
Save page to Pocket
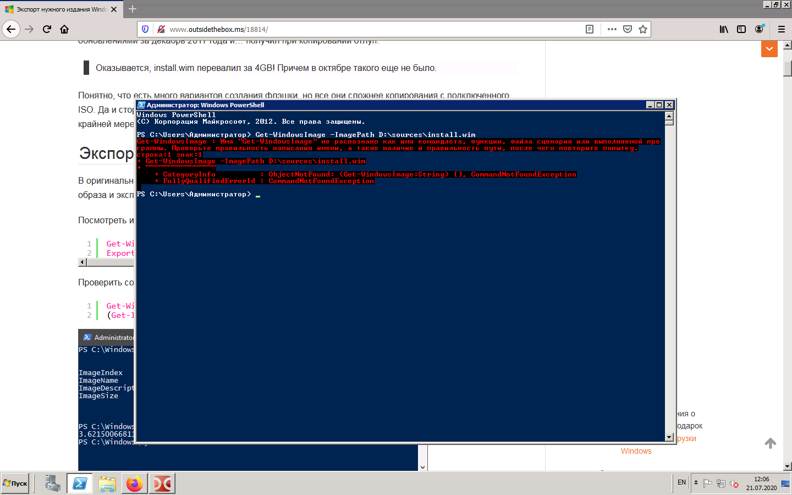[628, 29]
